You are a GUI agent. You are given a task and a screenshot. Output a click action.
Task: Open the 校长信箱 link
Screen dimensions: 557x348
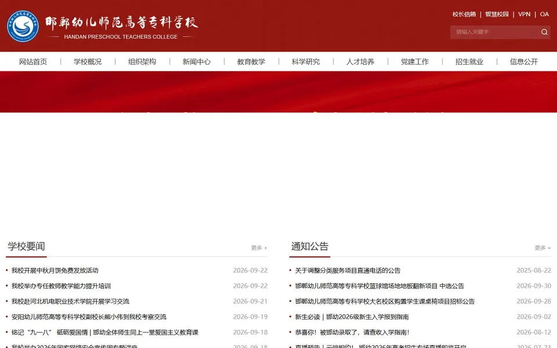pos(464,14)
